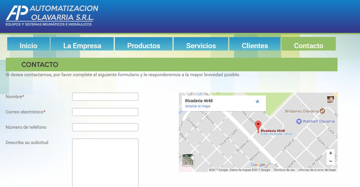Image resolution: width=360 pixels, height=187 pixels.
Task: Open the Inicio menu tab
Action: pos(28,44)
